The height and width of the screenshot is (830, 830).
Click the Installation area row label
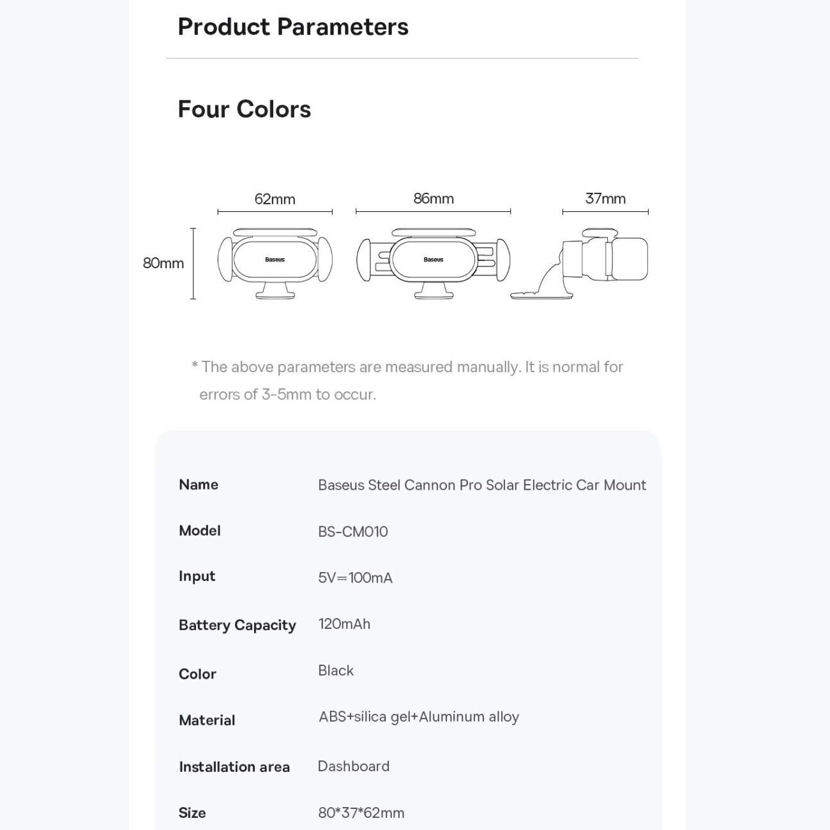tap(234, 767)
